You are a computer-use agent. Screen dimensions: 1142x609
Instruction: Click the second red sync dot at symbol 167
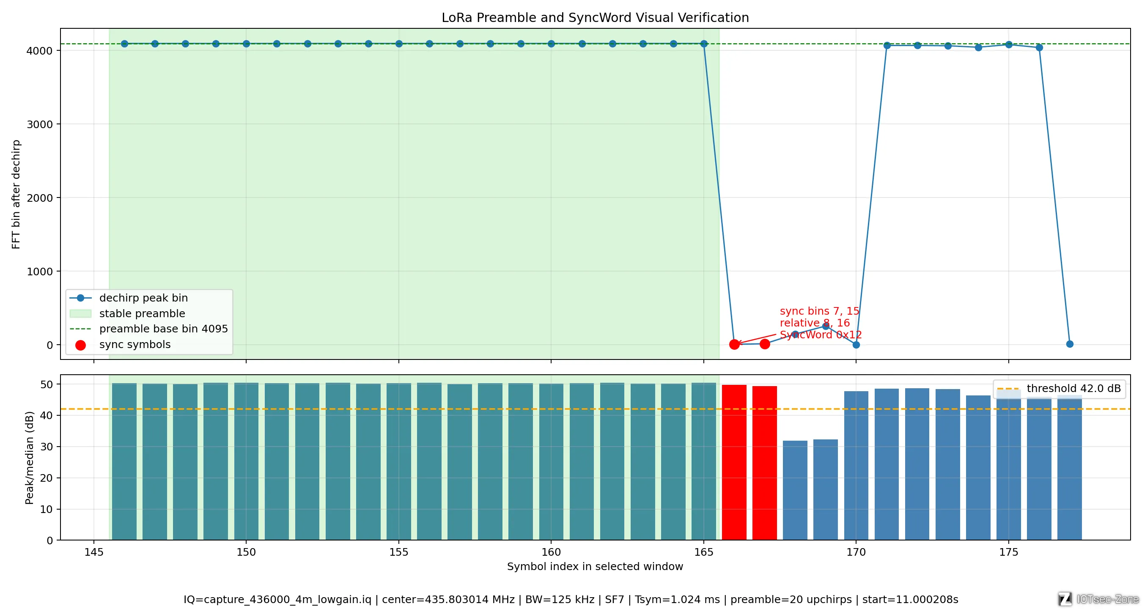[765, 343]
